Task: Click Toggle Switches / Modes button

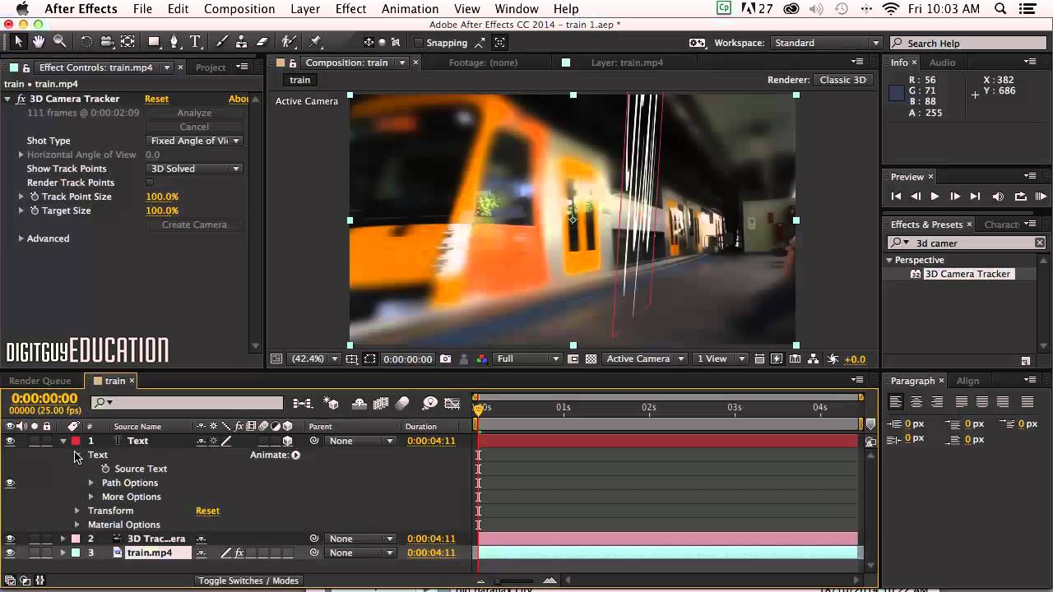Action: point(248,580)
